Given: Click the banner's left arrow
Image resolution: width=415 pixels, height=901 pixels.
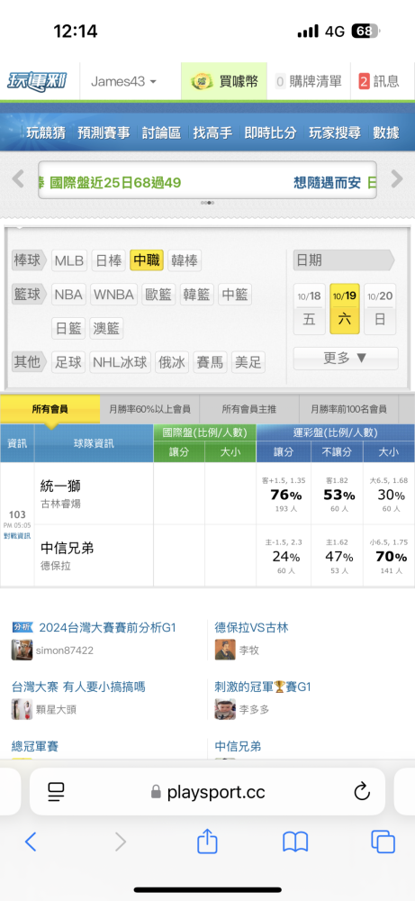Looking at the screenshot, I should (x=18, y=179).
